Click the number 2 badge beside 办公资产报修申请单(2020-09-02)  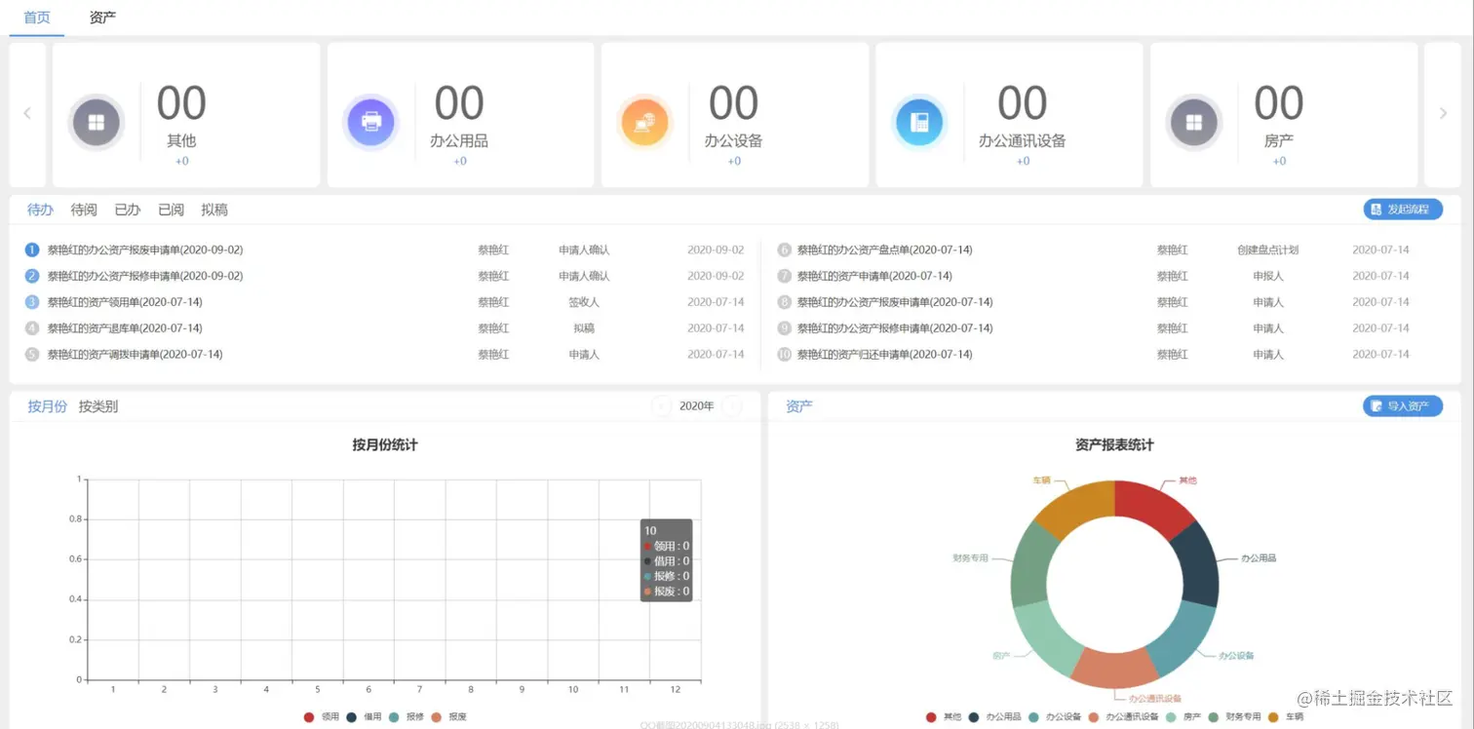pyautogui.click(x=32, y=277)
